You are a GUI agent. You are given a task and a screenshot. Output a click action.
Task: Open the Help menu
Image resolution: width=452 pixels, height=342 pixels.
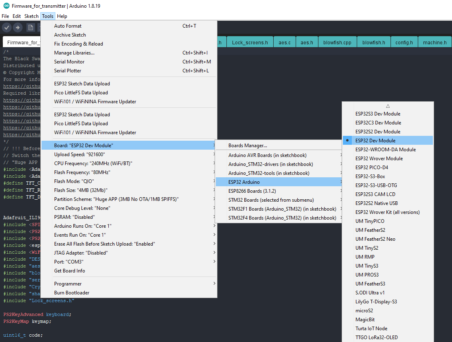(62, 16)
